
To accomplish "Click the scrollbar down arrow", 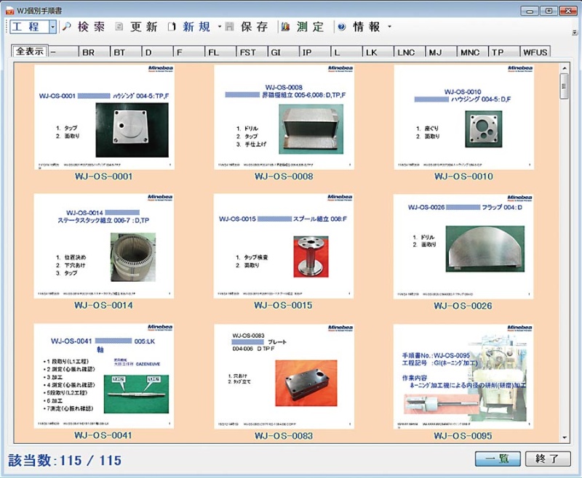I will click(564, 437).
